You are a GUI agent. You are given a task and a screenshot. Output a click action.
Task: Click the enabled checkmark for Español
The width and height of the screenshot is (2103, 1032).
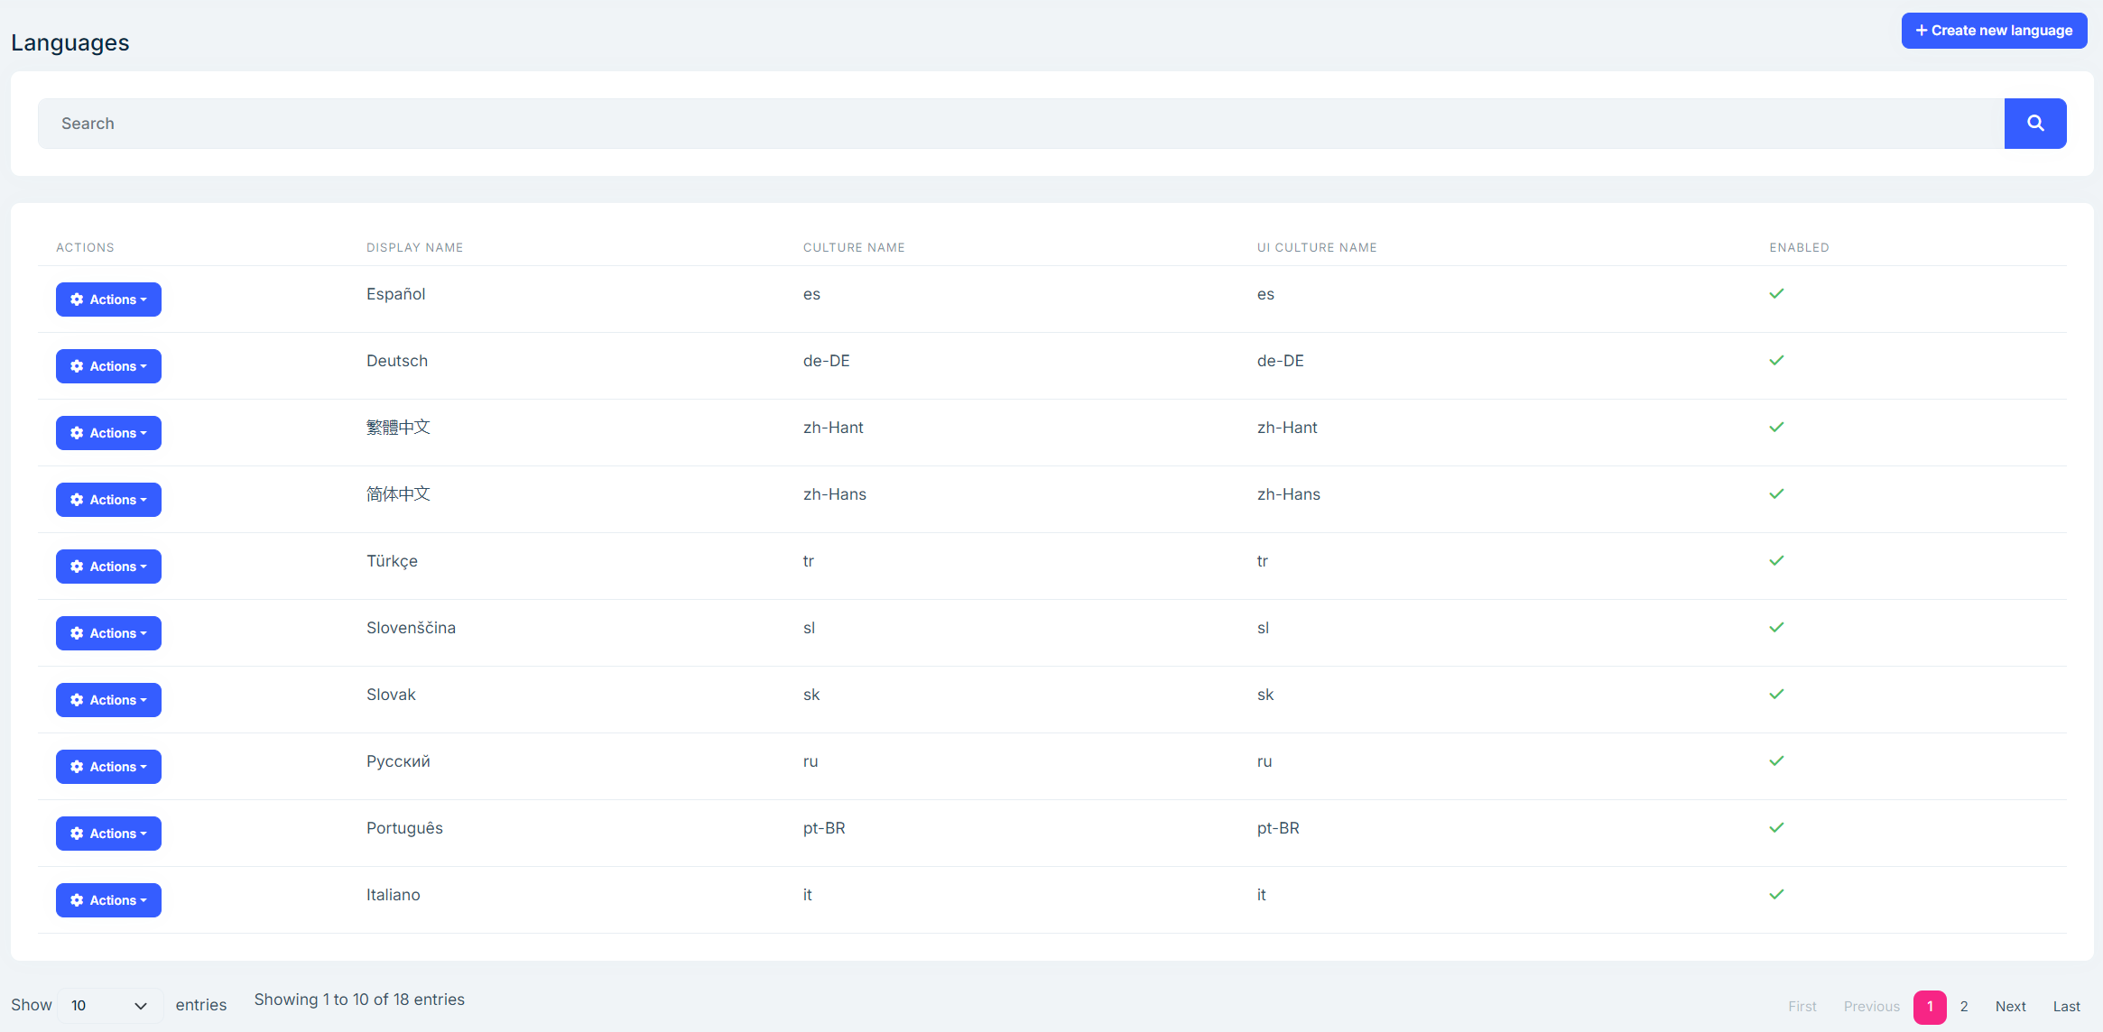click(1776, 294)
